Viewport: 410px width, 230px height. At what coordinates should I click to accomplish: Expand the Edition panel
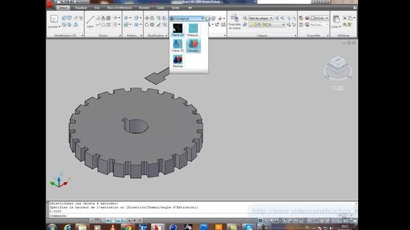(x=141, y=36)
